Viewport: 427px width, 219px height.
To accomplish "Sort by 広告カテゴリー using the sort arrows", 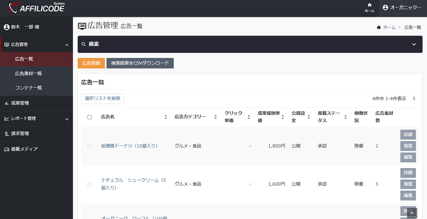I will point(216,117).
